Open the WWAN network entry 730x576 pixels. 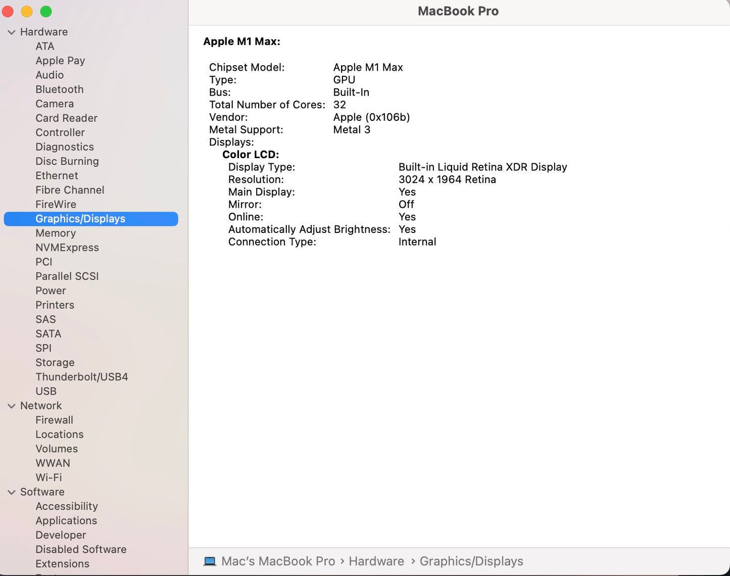tap(53, 464)
